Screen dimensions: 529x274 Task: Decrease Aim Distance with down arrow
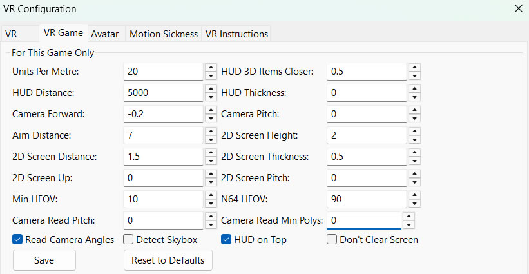(211, 139)
